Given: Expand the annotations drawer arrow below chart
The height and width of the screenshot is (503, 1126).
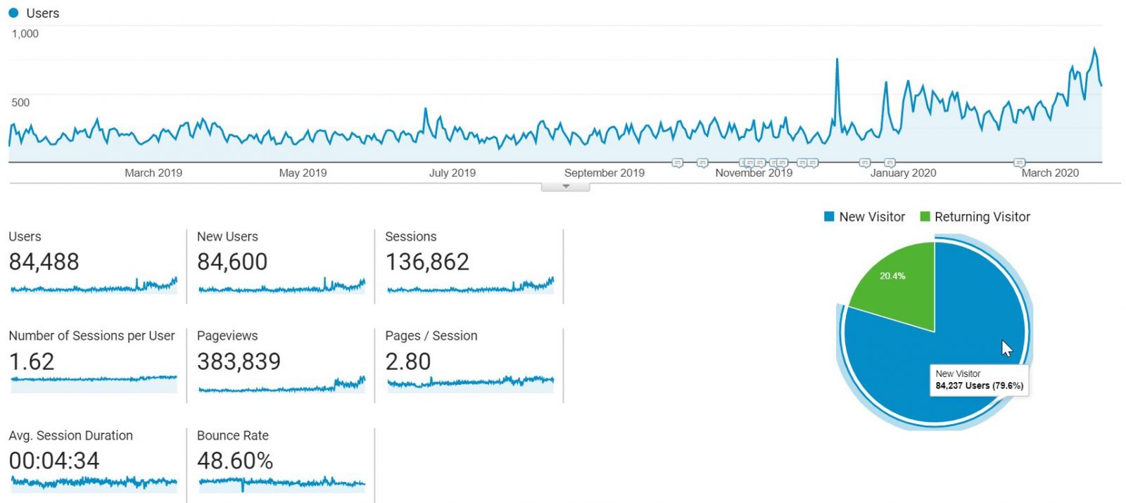Looking at the screenshot, I should tap(566, 187).
